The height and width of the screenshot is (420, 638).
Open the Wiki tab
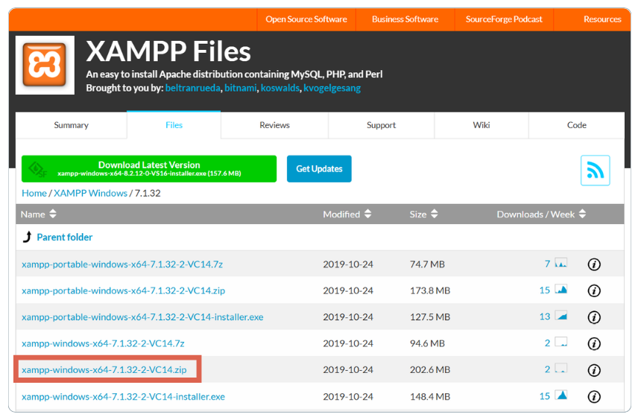(481, 125)
